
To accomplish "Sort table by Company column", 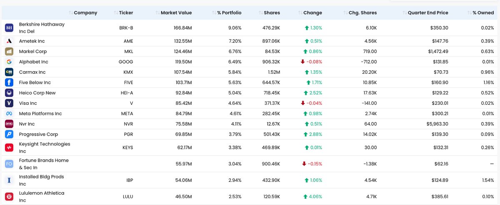I will point(83,13).
